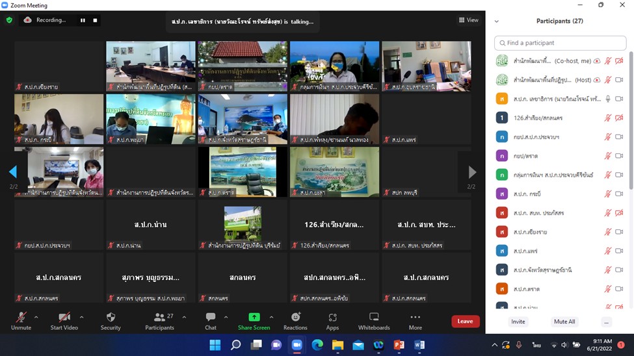This screenshot has height=356, width=634.
Task: Go to next gallery page arrow
Action: pyautogui.click(x=471, y=172)
